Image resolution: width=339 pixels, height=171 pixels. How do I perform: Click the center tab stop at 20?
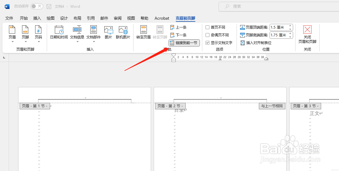point(220,59)
